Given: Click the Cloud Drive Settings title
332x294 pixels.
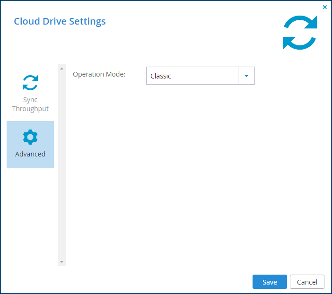Looking at the screenshot, I should pos(60,21).
